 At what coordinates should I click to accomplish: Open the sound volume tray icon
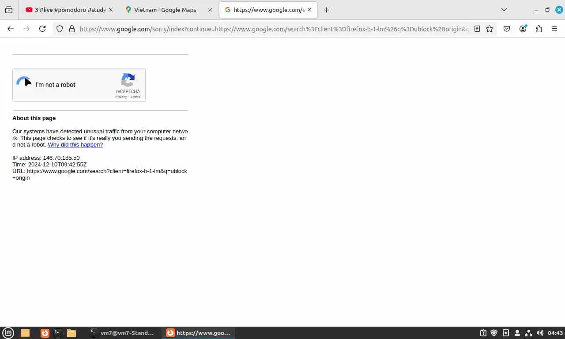(540, 333)
